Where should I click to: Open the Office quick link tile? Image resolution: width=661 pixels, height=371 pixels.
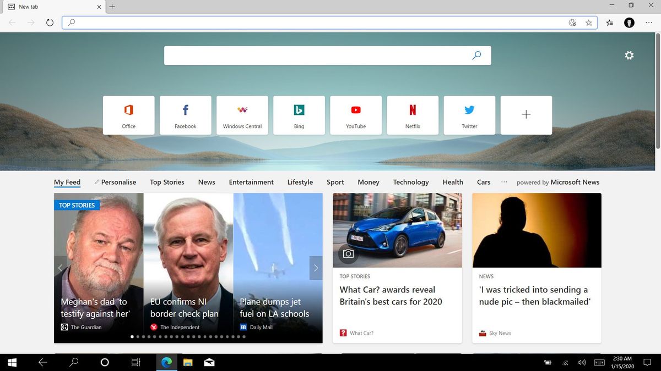128,114
